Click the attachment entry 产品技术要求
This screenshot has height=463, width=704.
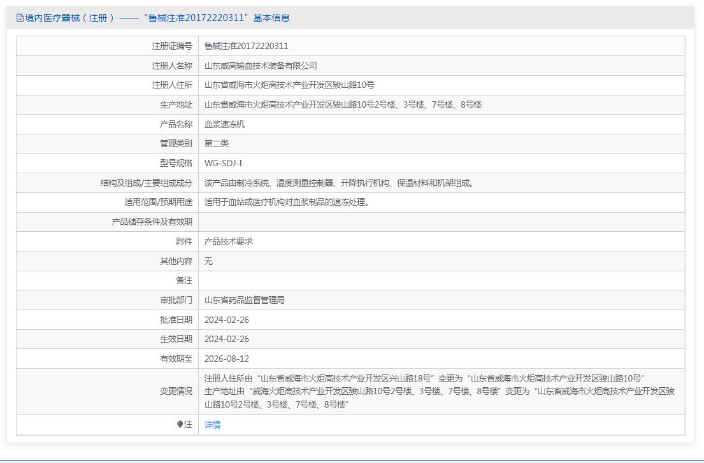click(x=229, y=241)
